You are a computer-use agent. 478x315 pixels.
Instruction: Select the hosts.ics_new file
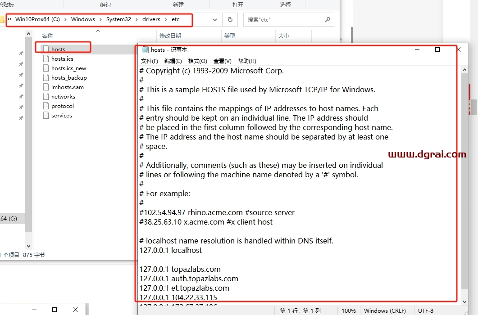click(68, 68)
